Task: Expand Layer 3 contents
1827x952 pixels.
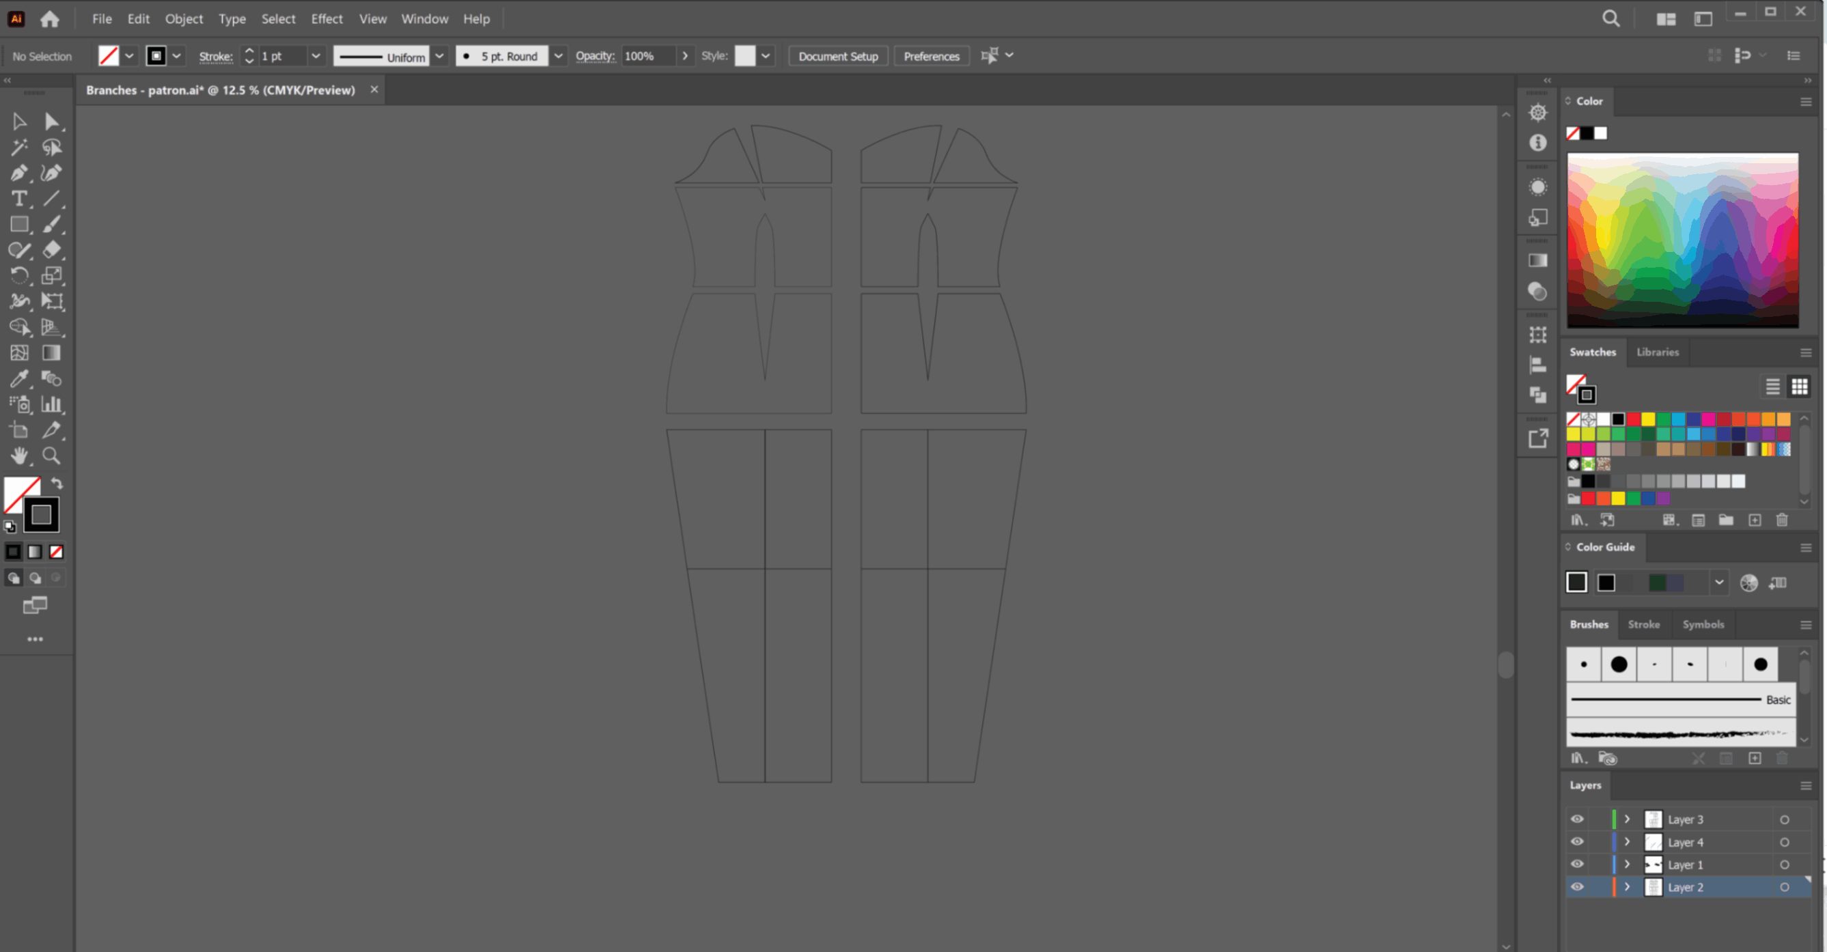Action: pyautogui.click(x=1627, y=820)
